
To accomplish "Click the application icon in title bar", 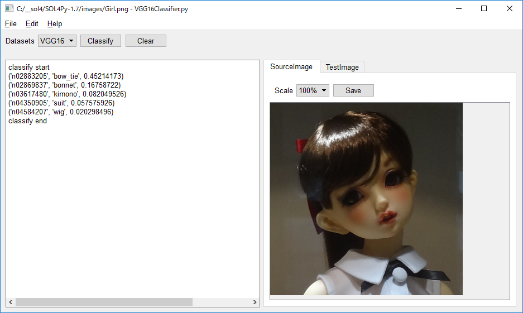I will tap(9, 8).
